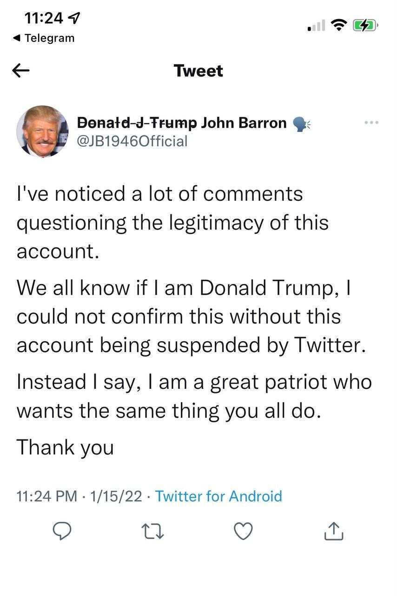Viewport: 397px width, 596px height.
Task: Tap the location arrow next to clock
Action: pyautogui.click(x=73, y=18)
